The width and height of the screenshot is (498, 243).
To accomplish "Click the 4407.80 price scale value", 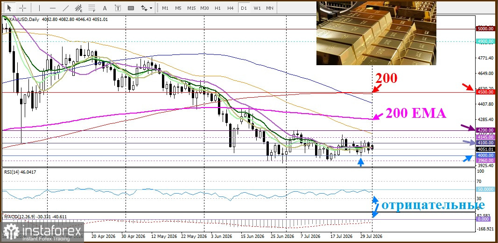I will click(x=485, y=104).
